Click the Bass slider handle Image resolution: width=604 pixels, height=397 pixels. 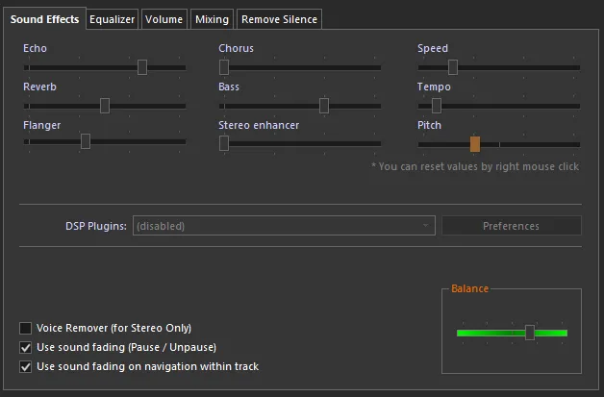(x=324, y=106)
